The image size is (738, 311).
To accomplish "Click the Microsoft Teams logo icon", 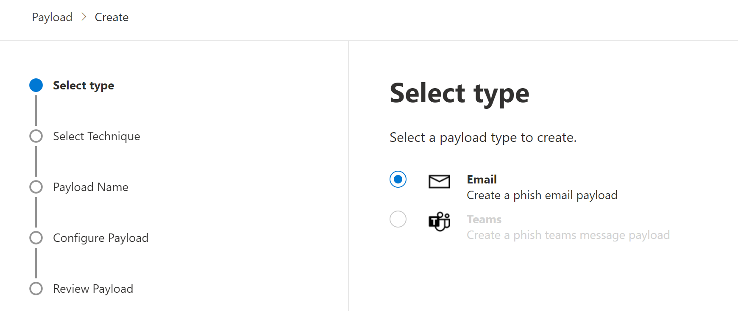I will [x=439, y=221].
